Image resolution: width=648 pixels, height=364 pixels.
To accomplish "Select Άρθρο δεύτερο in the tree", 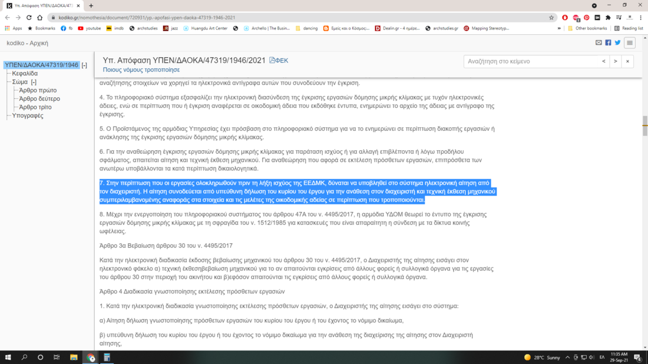I will 39,99.
